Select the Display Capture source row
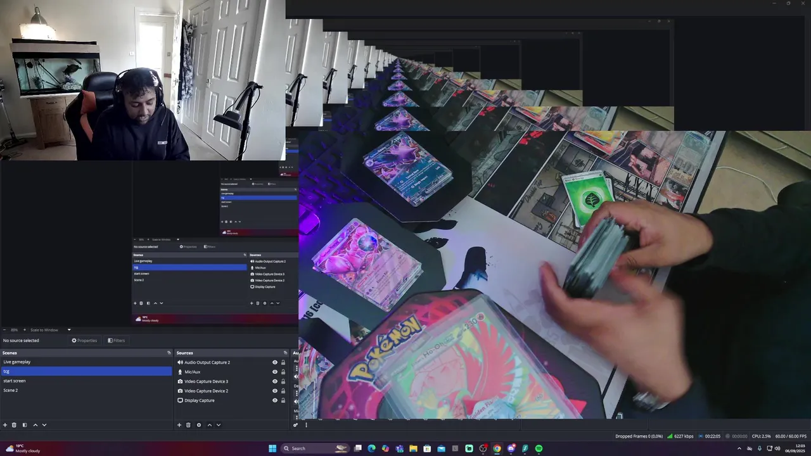The height and width of the screenshot is (456, 811). tap(232, 400)
